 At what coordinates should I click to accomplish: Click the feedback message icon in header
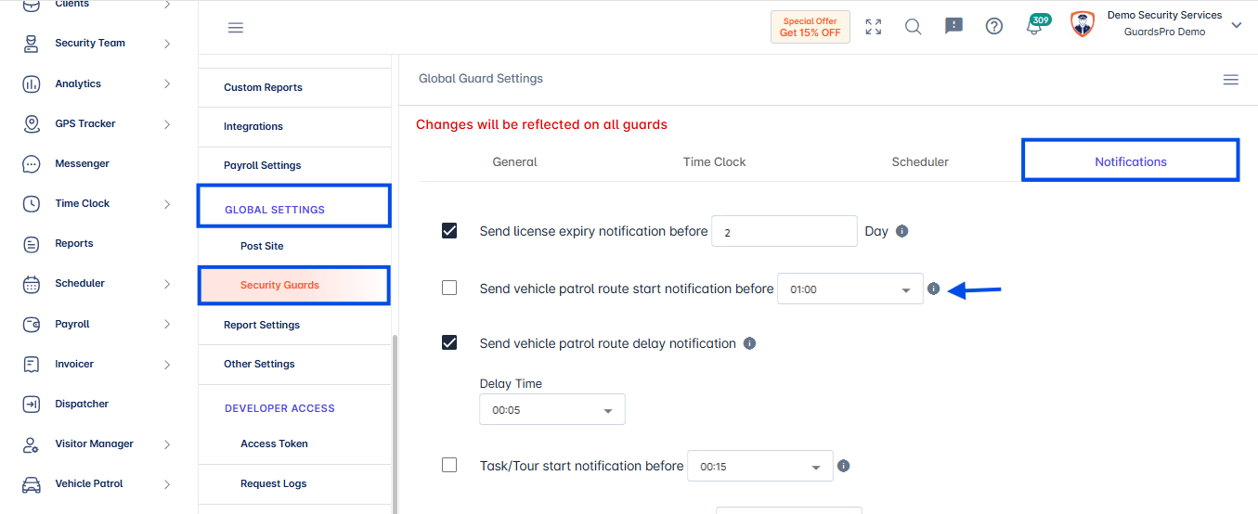tap(953, 26)
